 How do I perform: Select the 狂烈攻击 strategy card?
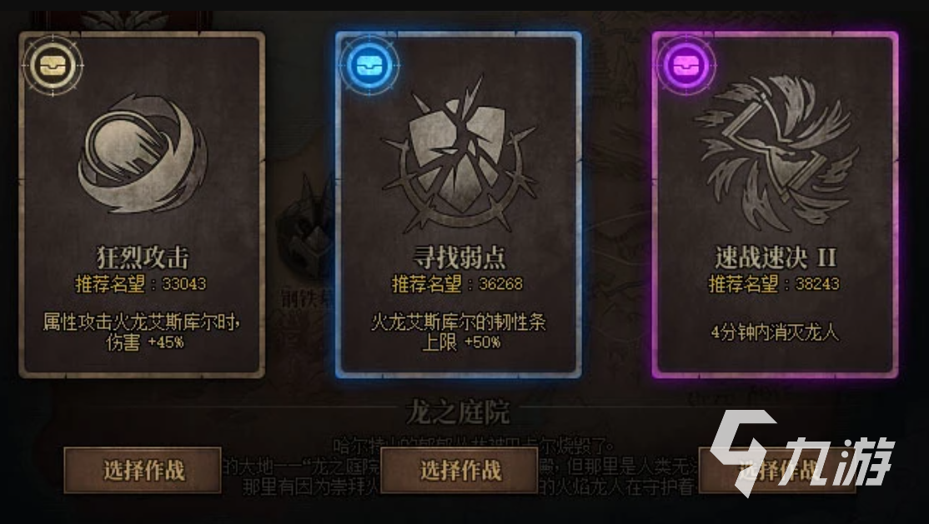(x=142, y=205)
